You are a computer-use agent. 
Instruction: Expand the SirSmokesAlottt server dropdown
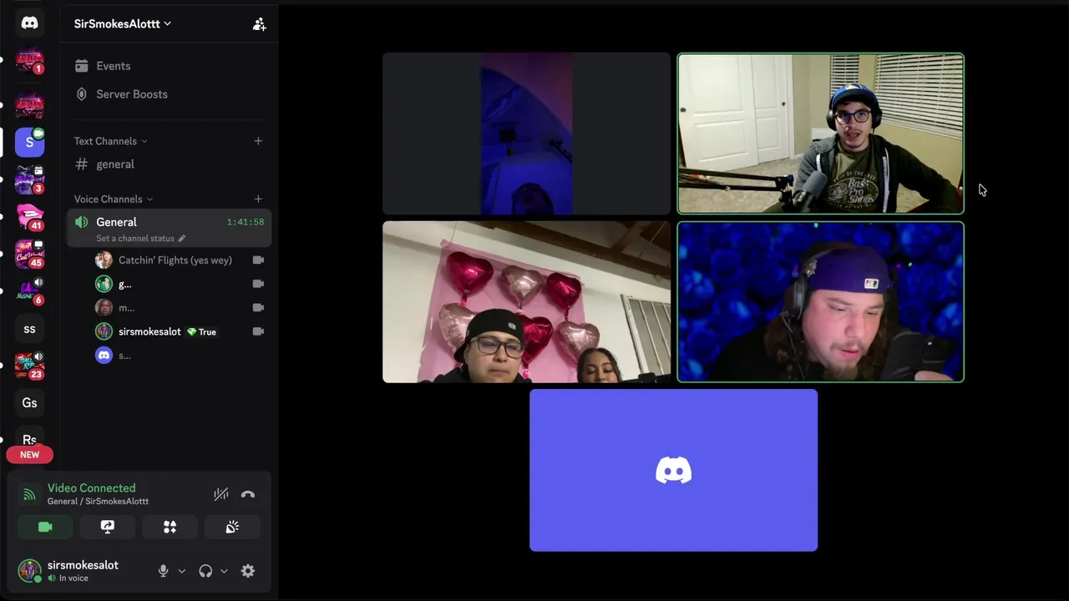pos(123,23)
